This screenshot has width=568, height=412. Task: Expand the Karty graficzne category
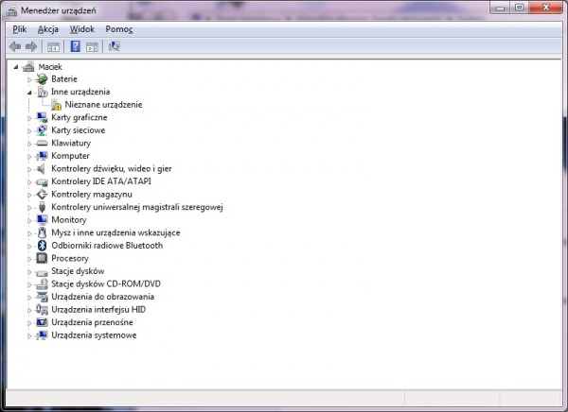click(x=29, y=118)
